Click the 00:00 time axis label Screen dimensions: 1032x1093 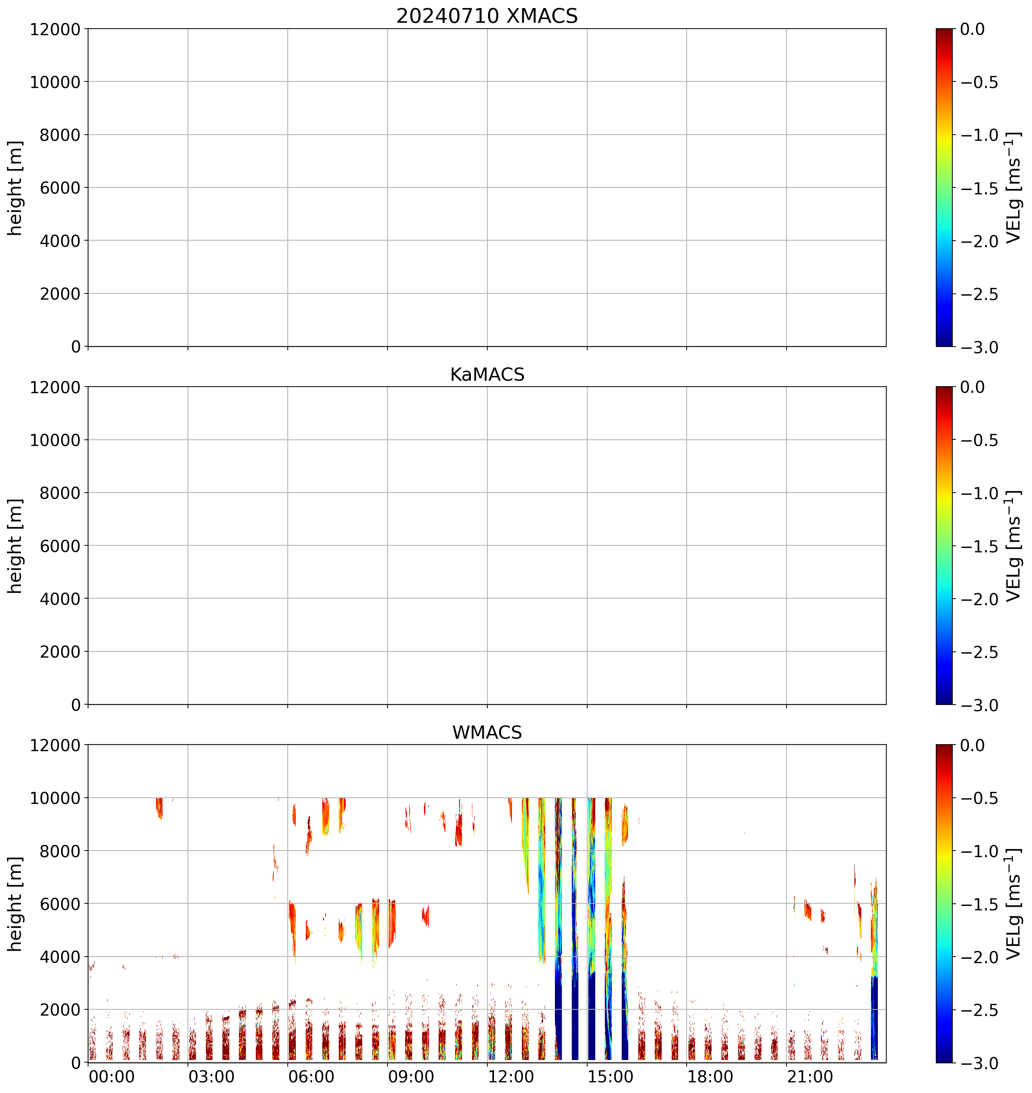[x=112, y=1076]
